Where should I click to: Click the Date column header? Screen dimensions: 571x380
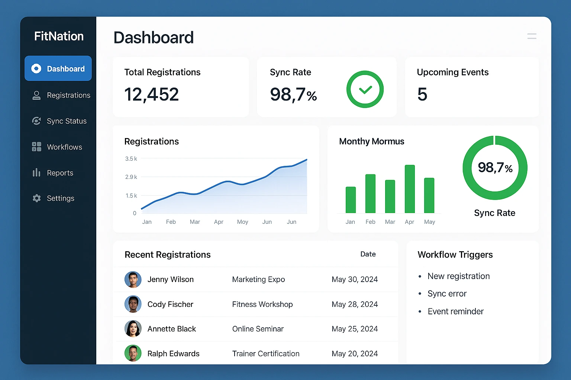click(368, 254)
